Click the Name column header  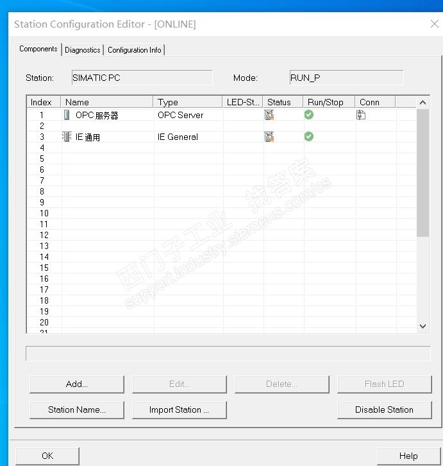(x=107, y=102)
